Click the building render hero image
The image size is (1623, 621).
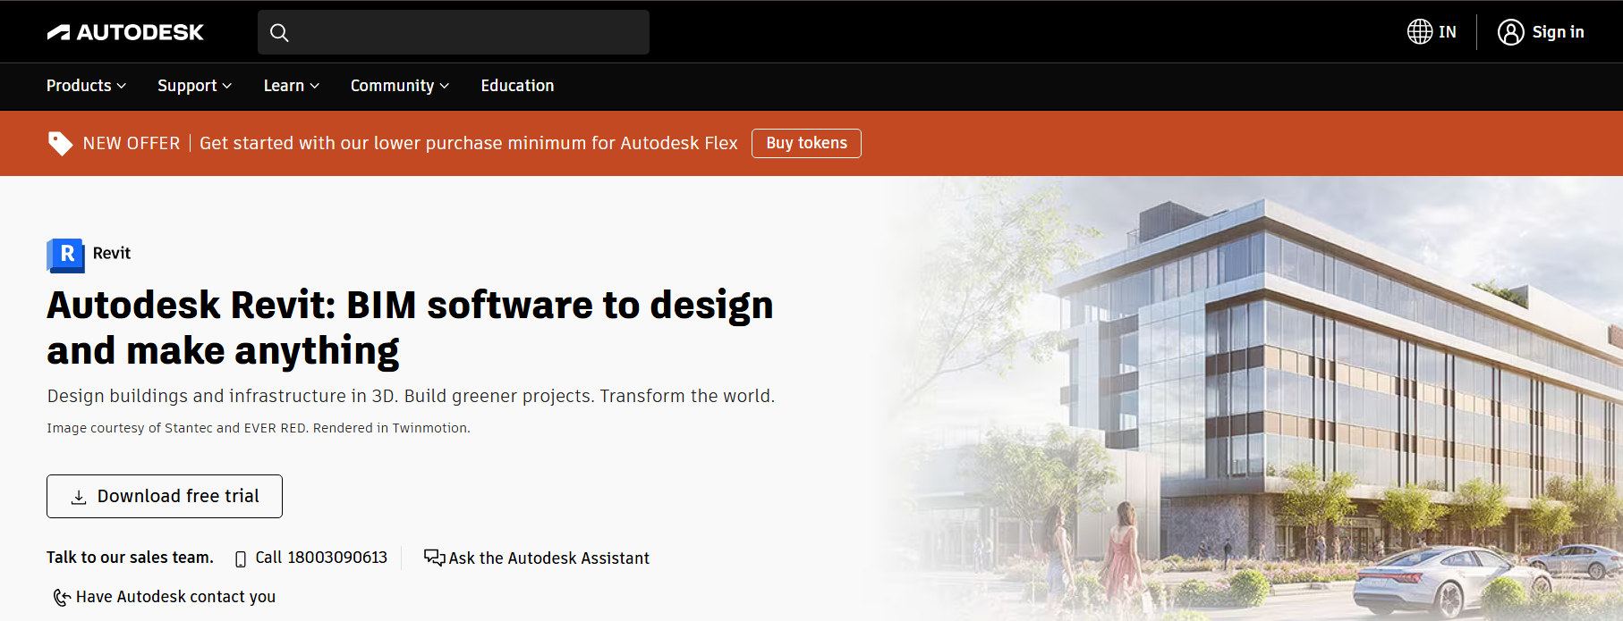[1253, 399]
